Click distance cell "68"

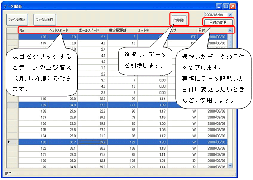[123, 130]
